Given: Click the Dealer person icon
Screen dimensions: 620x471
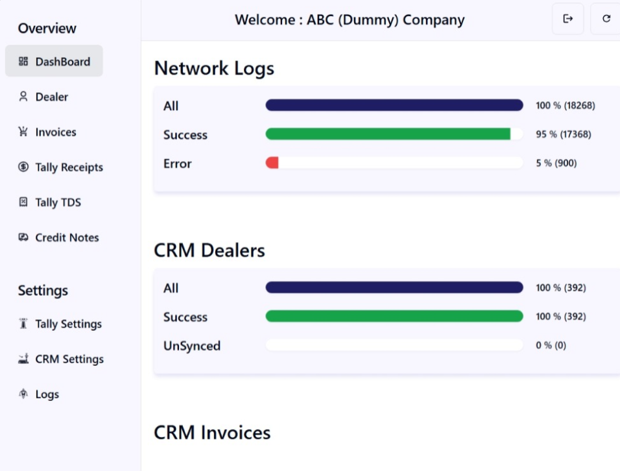Looking at the screenshot, I should coord(23,97).
